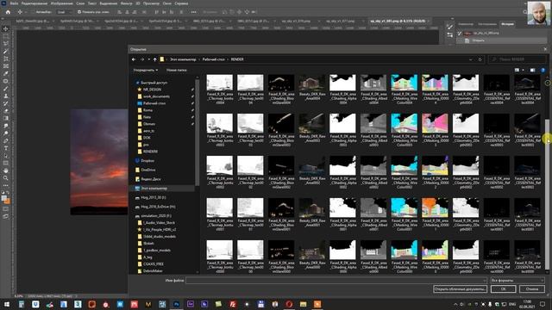Select the Brush tool

[6, 89]
